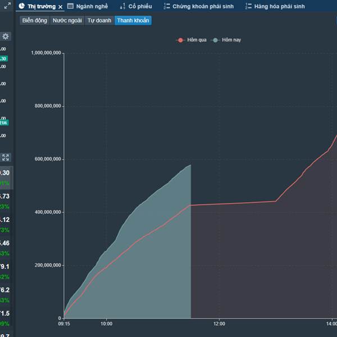337x337 pixels.
Task: Click the red Hôm qua legend marker
Action: click(x=180, y=40)
